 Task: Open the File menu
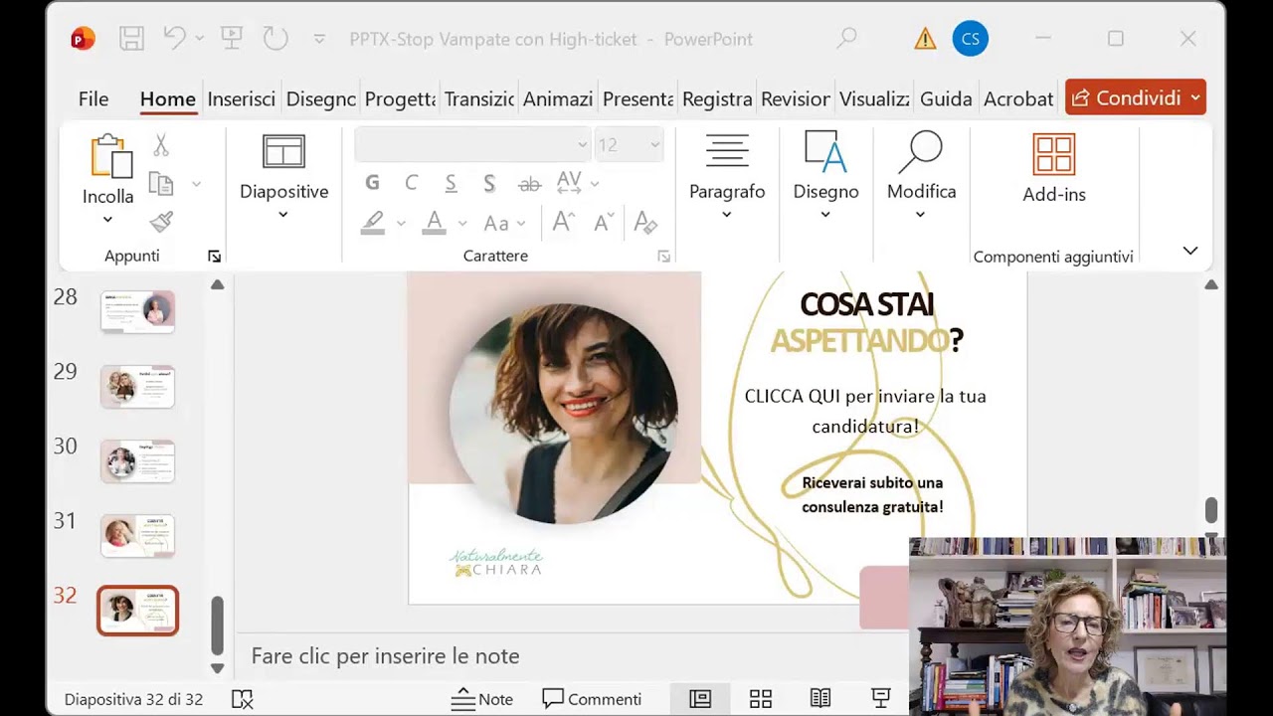coord(93,98)
